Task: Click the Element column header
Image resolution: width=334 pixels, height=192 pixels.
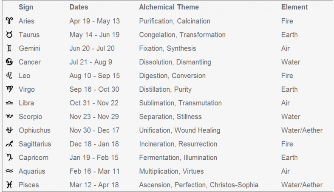Action: pos(294,7)
